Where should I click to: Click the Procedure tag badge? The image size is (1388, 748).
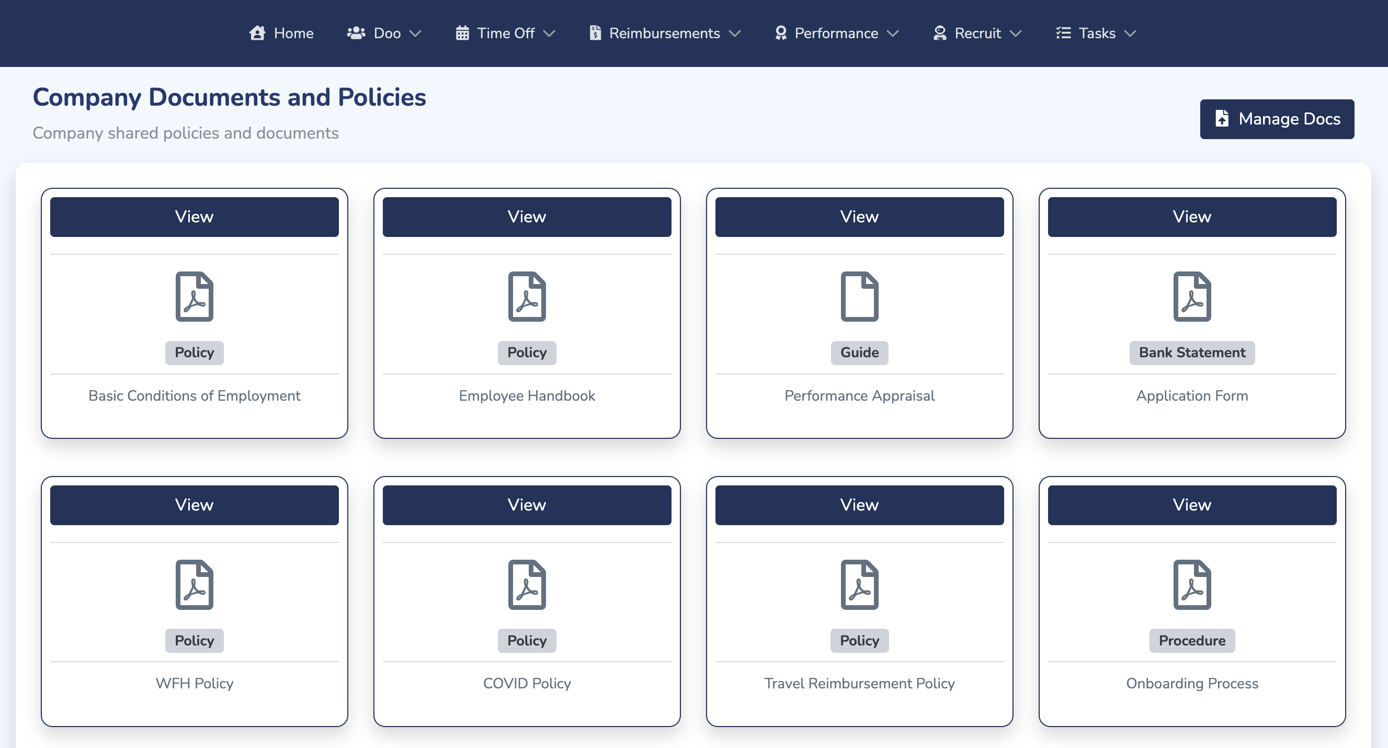click(x=1192, y=640)
